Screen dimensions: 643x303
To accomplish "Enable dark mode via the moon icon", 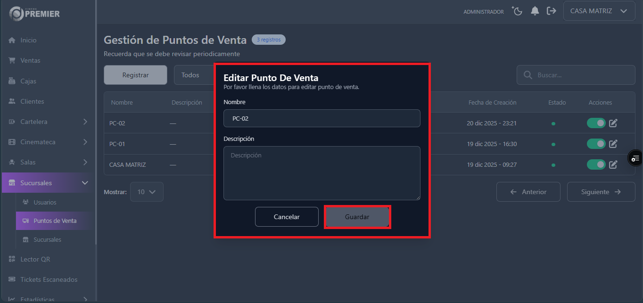I will click(x=517, y=11).
